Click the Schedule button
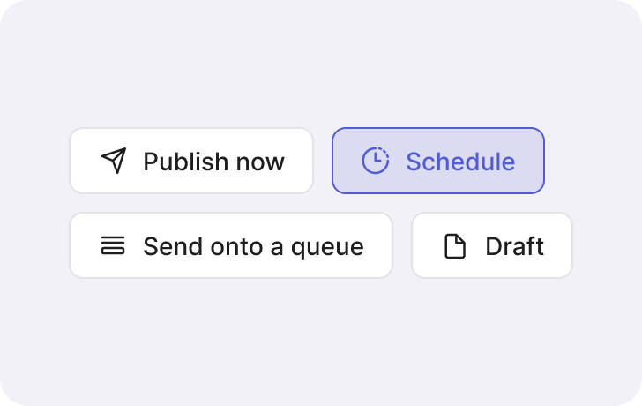The width and height of the screenshot is (642, 406). pyautogui.click(x=437, y=161)
